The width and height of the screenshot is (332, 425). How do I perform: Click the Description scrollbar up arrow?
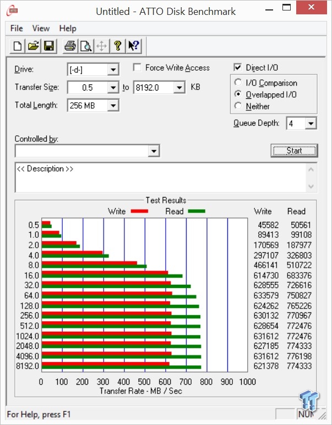tap(311, 169)
